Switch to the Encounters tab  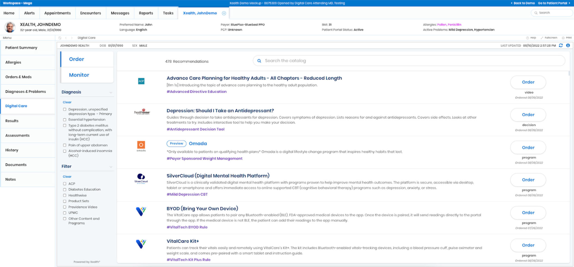pyautogui.click(x=90, y=13)
